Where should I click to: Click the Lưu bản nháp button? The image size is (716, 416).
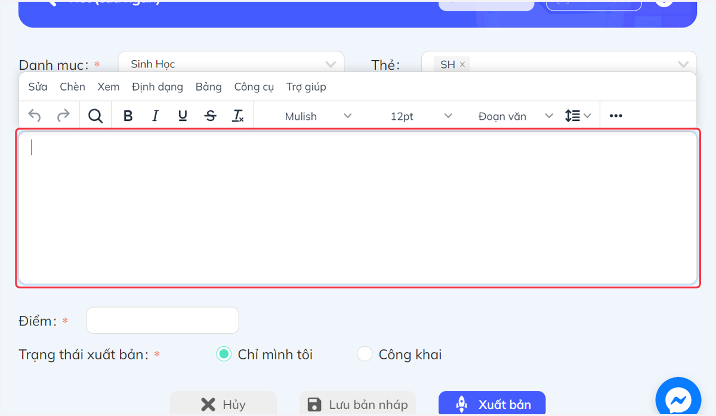[x=357, y=403]
